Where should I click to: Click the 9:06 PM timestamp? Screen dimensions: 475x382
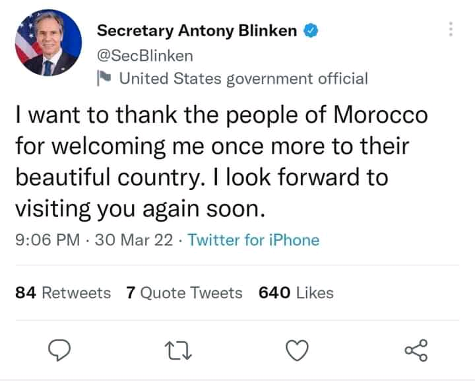[47, 240]
